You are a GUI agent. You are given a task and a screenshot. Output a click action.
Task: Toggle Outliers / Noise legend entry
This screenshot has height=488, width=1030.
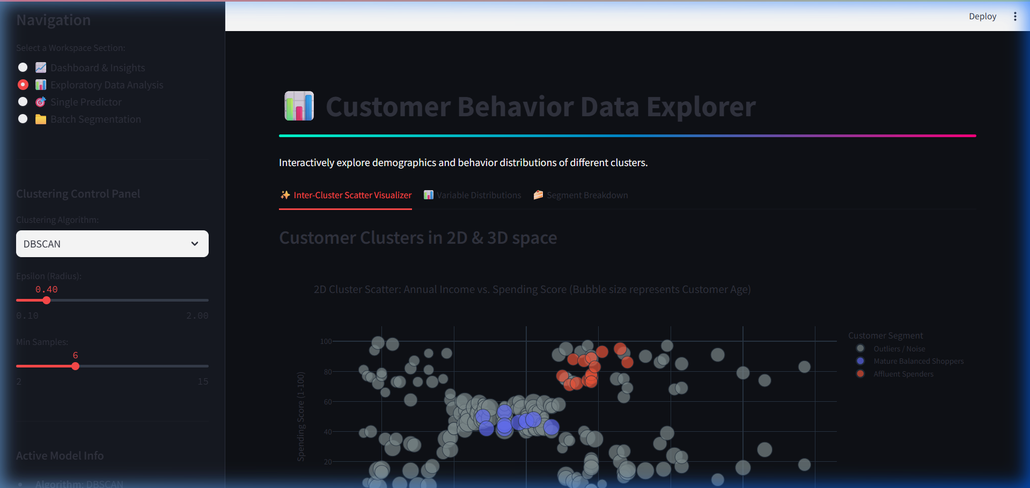[891, 349]
